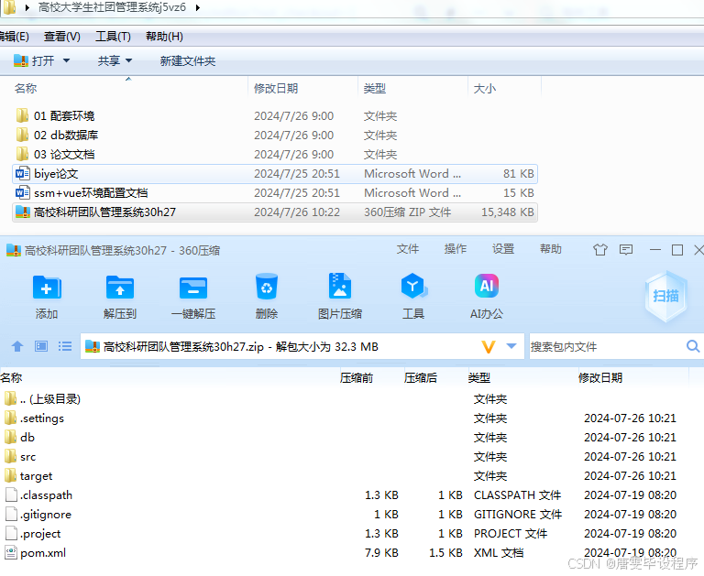Click the 高校大学生社团管理系统j5vz6 breadcrumb
The image size is (704, 576).
click(x=112, y=7)
